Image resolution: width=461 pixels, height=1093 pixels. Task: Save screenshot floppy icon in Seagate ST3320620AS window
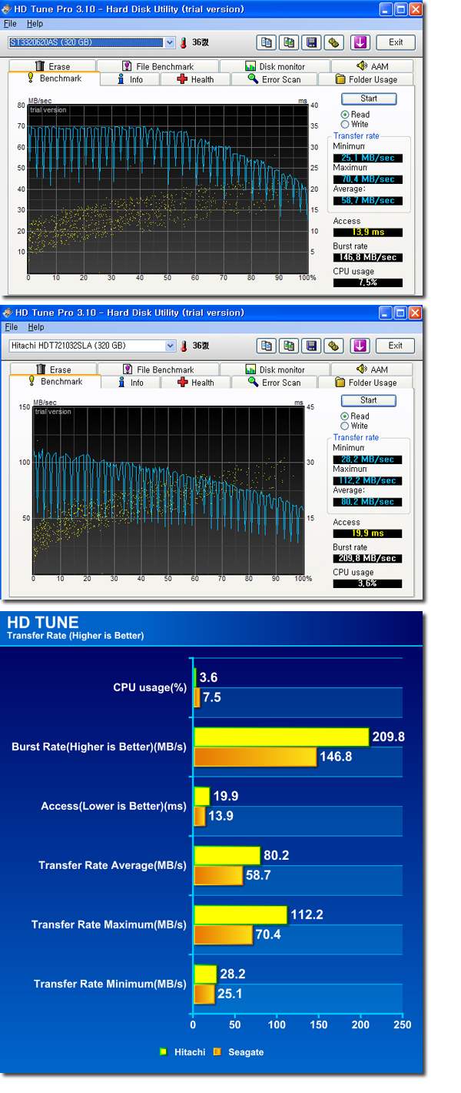click(311, 42)
